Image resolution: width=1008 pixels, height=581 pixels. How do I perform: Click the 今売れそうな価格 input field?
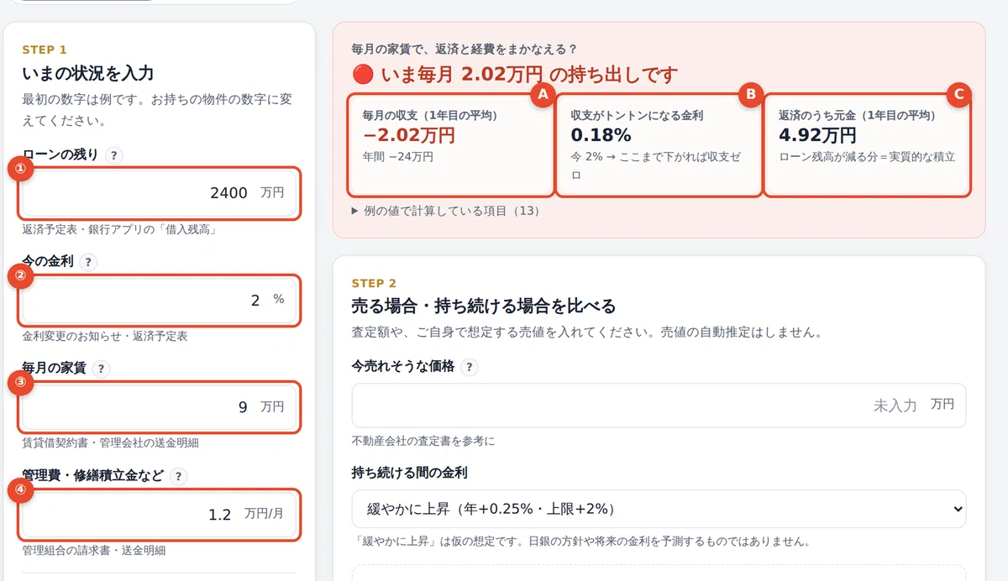tap(659, 406)
